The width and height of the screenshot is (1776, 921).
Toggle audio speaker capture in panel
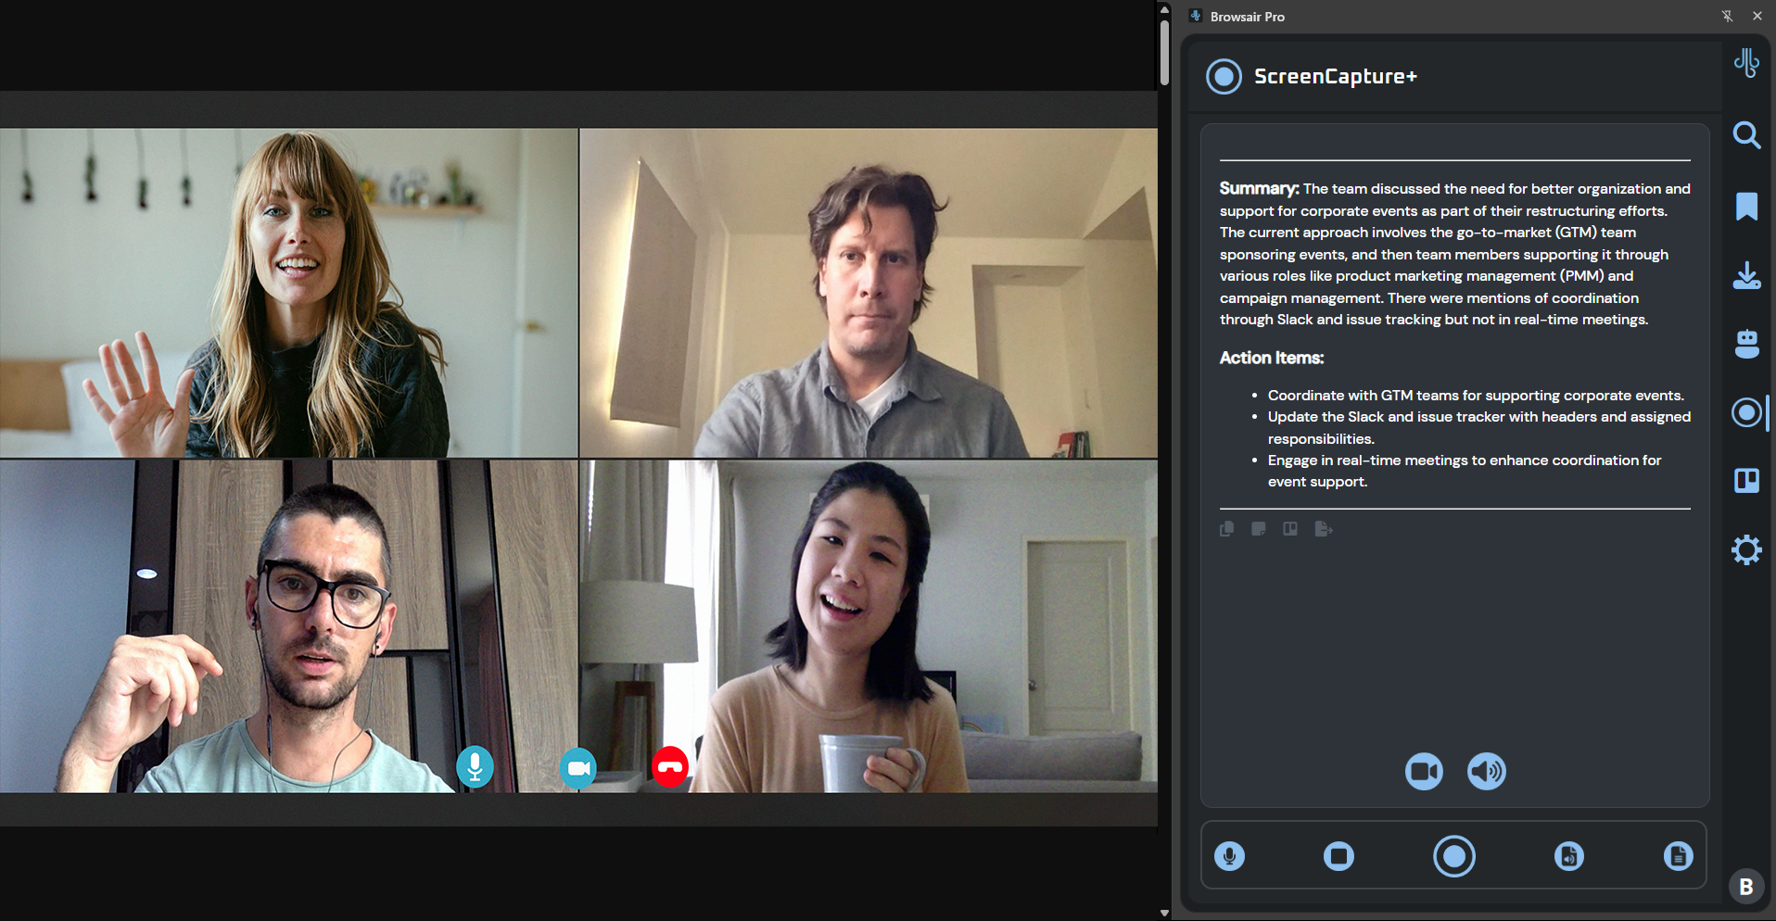pyautogui.click(x=1486, y=771)
